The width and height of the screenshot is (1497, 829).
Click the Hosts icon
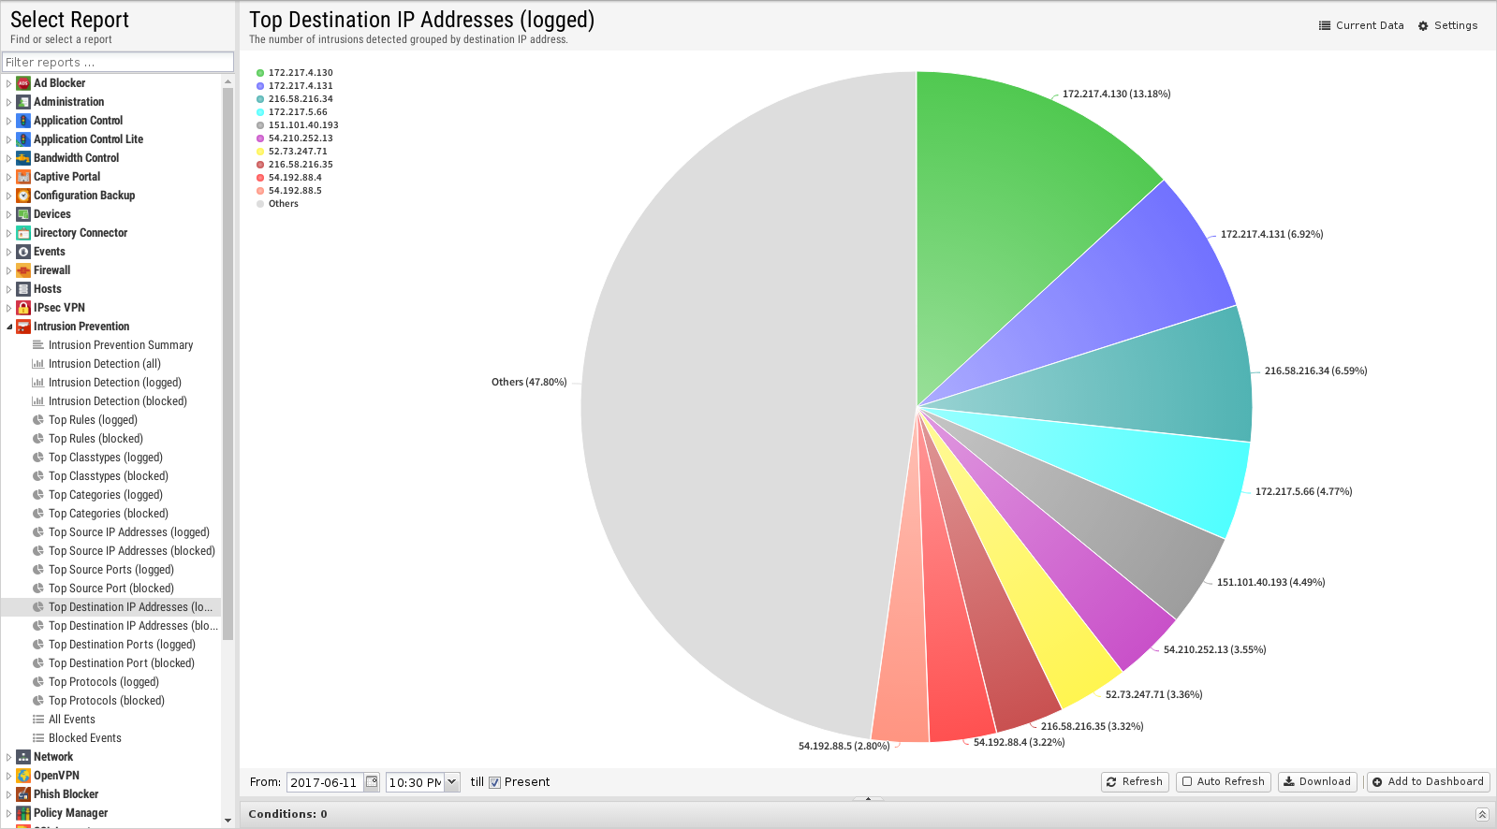point(23,289)
